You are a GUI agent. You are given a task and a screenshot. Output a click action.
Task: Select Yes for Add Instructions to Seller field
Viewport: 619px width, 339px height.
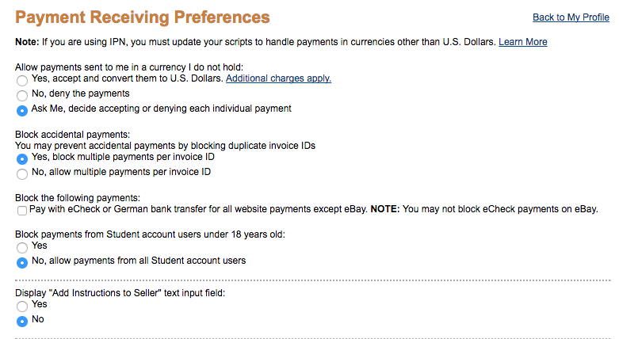(22, 307)
